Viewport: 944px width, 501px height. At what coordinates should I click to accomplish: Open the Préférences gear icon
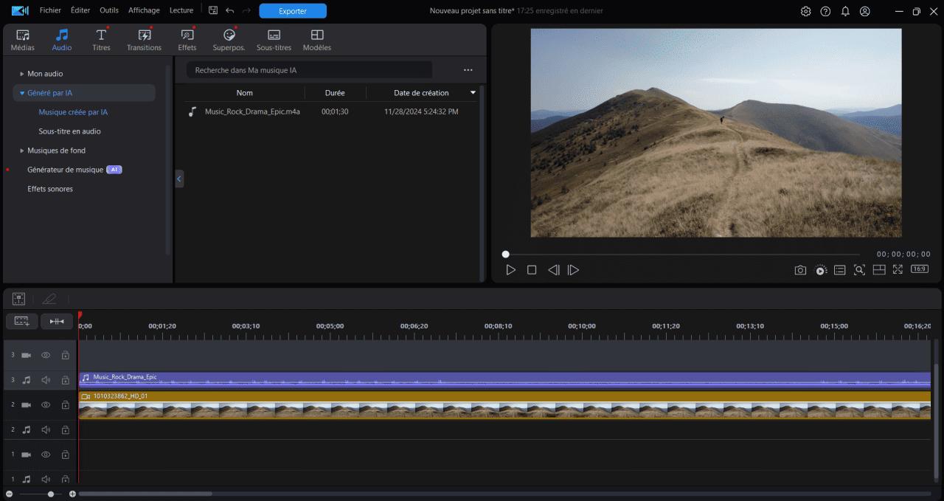click(x=805, y=11)
